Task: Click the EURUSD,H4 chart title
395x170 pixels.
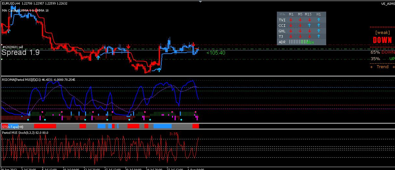Action: click(x=10, y=4)
